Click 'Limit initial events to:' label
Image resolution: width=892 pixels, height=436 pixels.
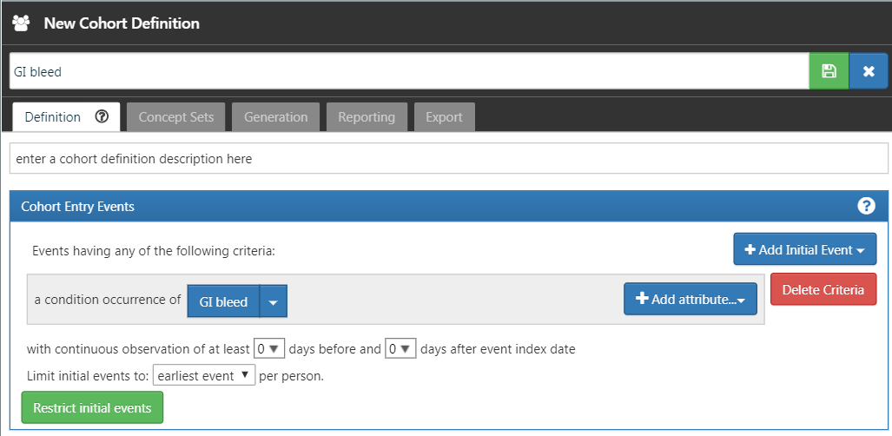(x=88, y=376)
